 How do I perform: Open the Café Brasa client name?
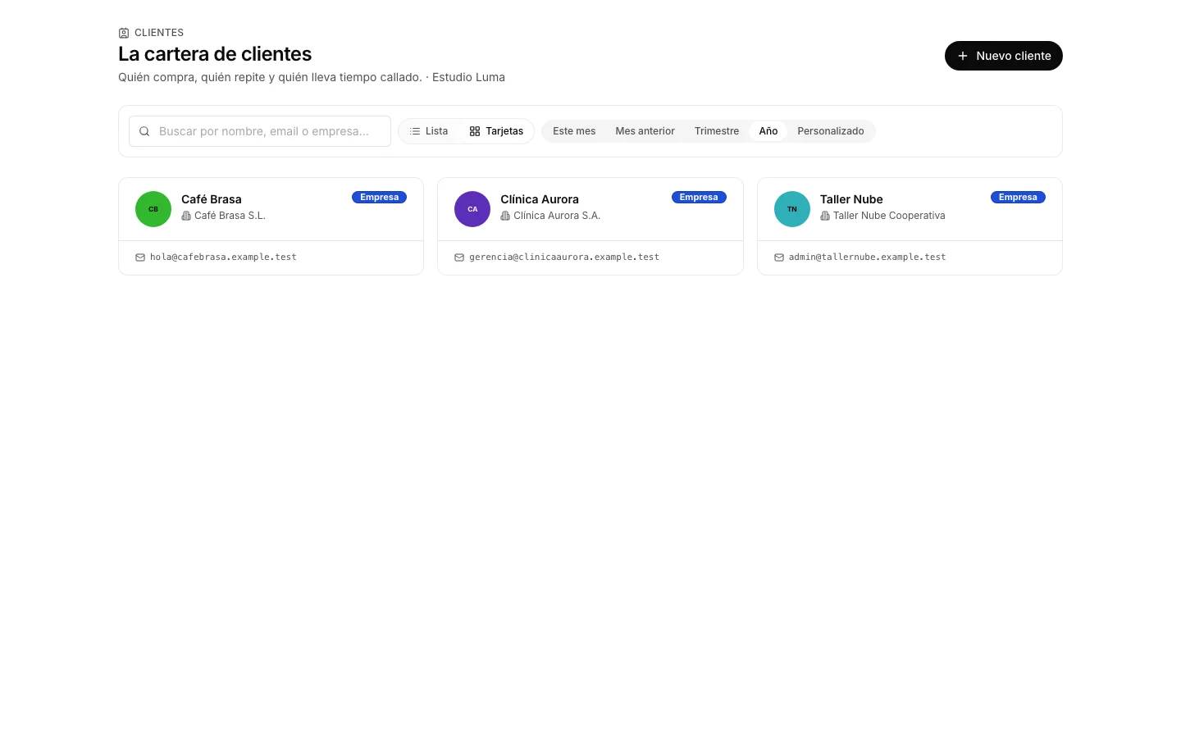(x=212, y=199)
